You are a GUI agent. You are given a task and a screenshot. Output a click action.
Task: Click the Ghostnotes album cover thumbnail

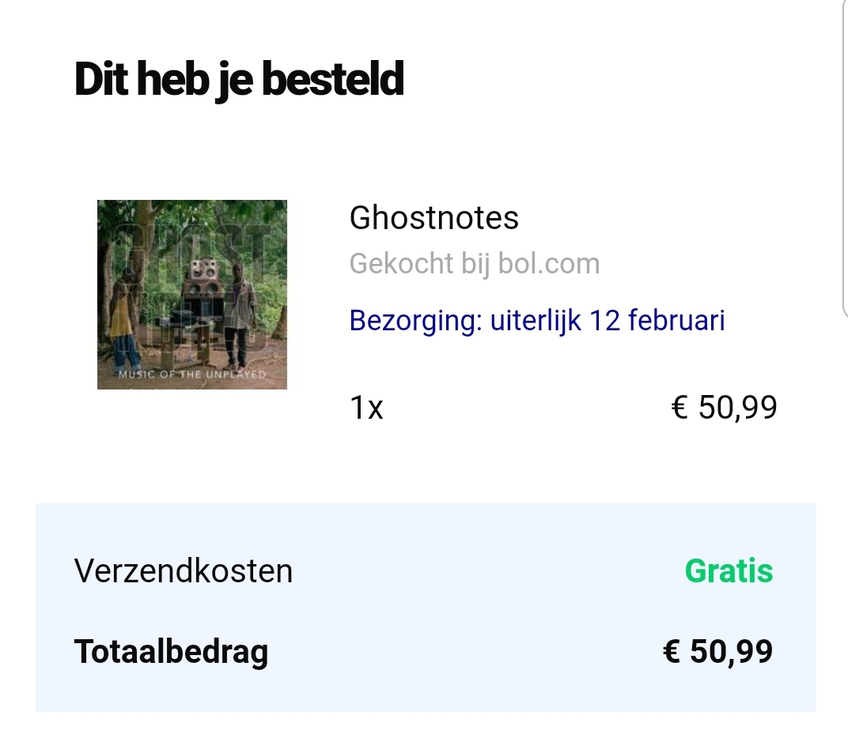192,294
